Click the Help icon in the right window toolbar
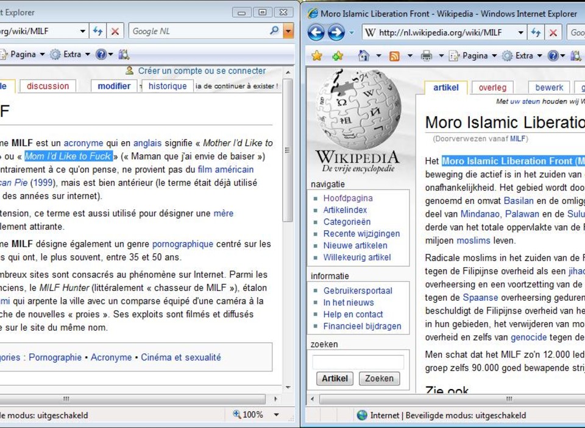This screenshot has width=585, height=428. coord(553,56)
